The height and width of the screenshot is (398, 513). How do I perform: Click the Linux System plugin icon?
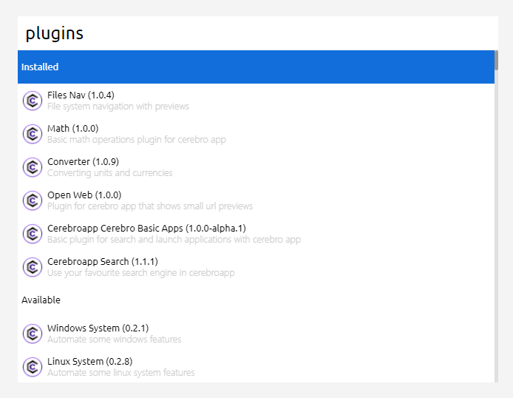point(33,367)
